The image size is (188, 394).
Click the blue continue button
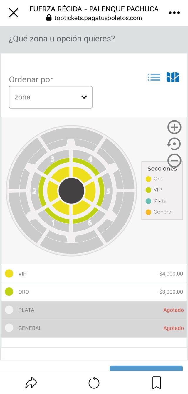(x=146, y=368)
